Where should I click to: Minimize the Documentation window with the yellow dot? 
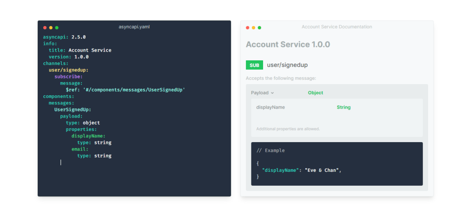click(x=254, y=28)
